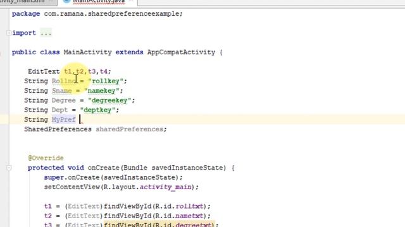
Task: Click savedInstanceState in the onCreate signature
Action: 187,168
